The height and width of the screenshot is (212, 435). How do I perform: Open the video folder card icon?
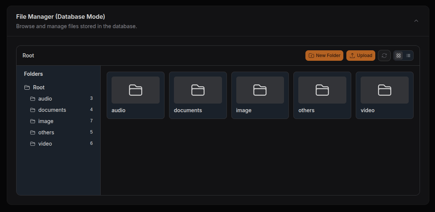tap(384, 90)
